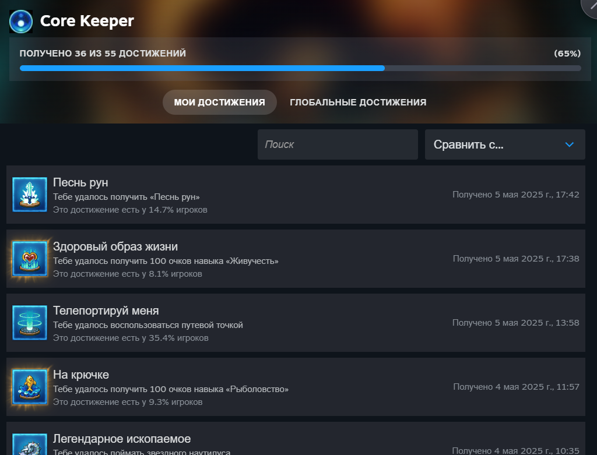597x455 pixels.
Task: Click the date Получено 4 мая 2025 г., 10:35
Action: click(516, 450)
